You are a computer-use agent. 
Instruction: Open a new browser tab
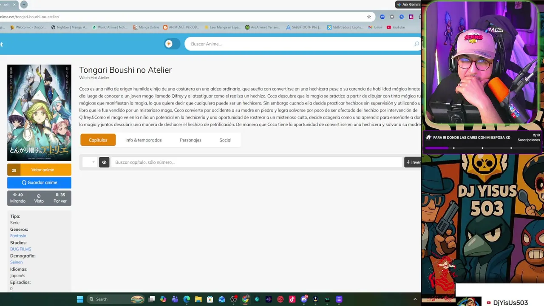click(x=24, y=5)
